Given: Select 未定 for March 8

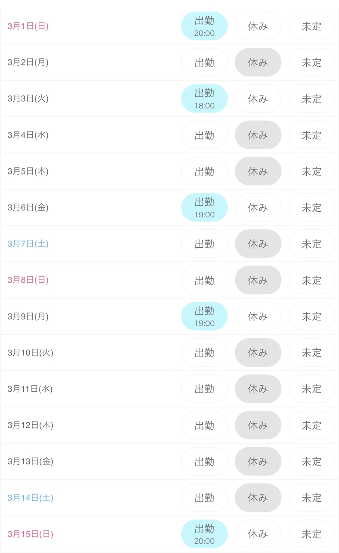Looking at the screenshot, I should coord(312,280).
